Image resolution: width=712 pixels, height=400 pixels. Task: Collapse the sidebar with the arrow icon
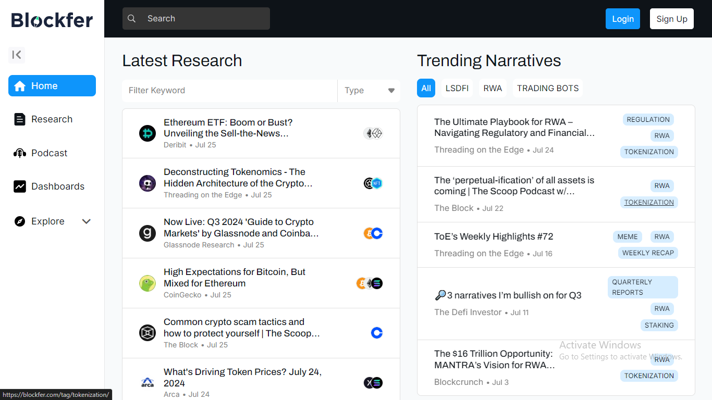click(17, 55)
